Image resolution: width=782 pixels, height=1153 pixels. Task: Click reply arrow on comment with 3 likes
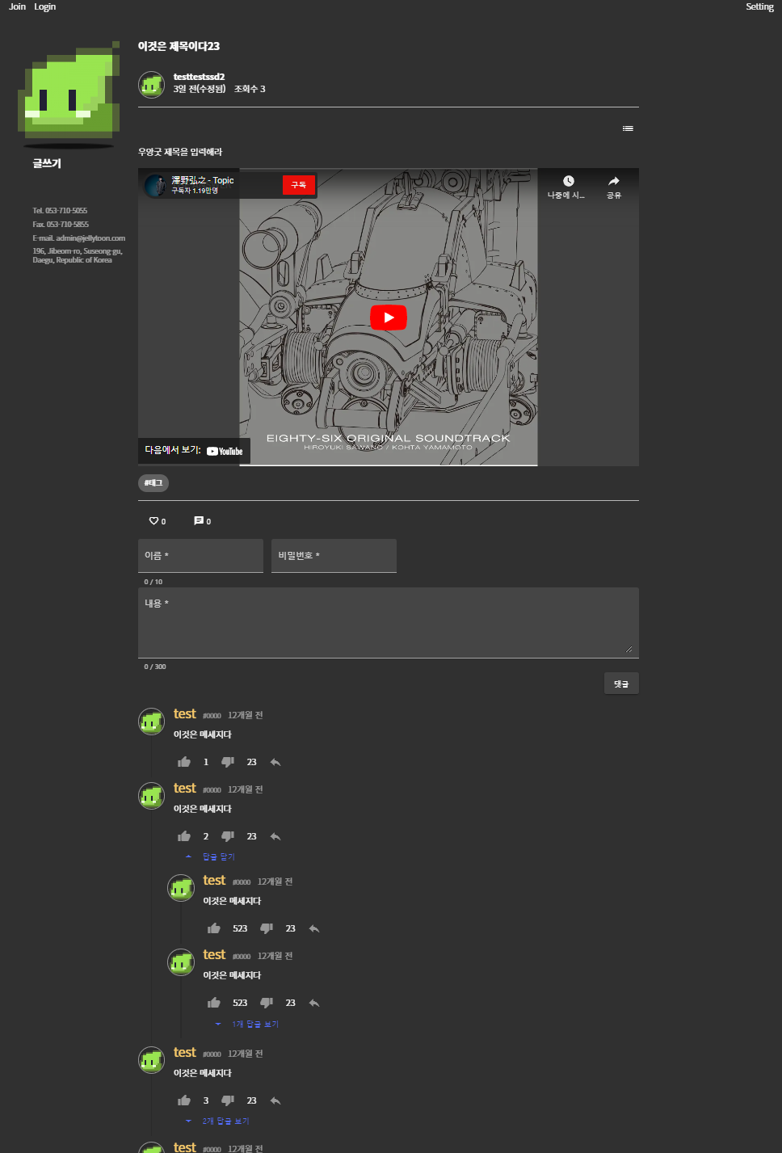[x=275, y=1100]
